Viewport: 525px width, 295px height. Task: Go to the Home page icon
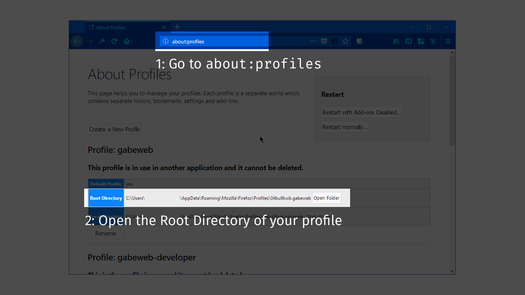[x=126, y=41]
